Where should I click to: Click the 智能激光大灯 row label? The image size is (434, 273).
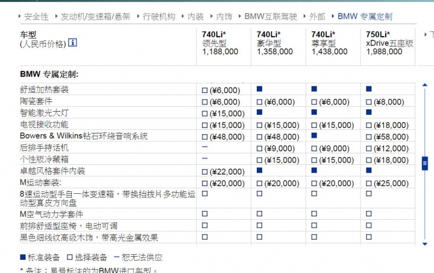44,113
